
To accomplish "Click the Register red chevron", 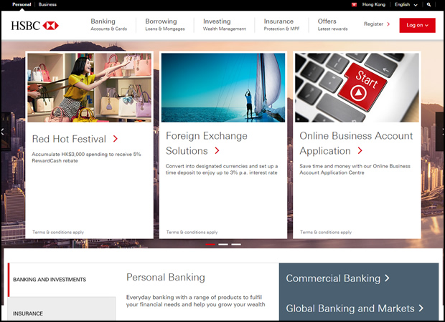I will [388, 24].
